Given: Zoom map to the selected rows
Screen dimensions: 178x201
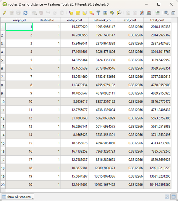Looking at the screenshot, I should tap(119, 13).
